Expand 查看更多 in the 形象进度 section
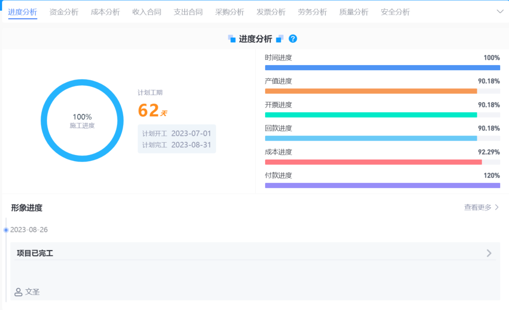The height and width of the screenshot is (310, 509). [x=477, y=206]
